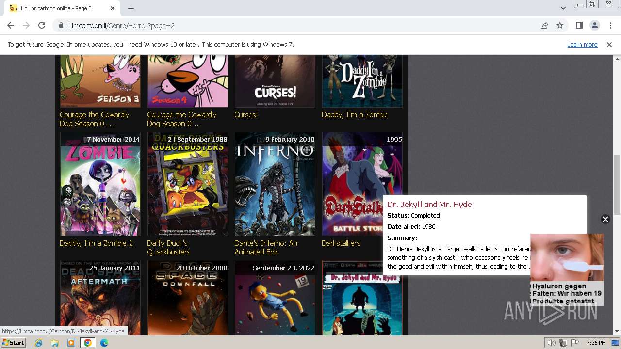Open the network tray icon

(563, 343)
